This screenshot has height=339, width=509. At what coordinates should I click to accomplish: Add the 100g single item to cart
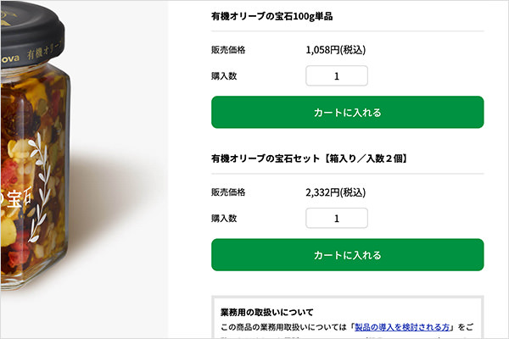coord(347,113)
